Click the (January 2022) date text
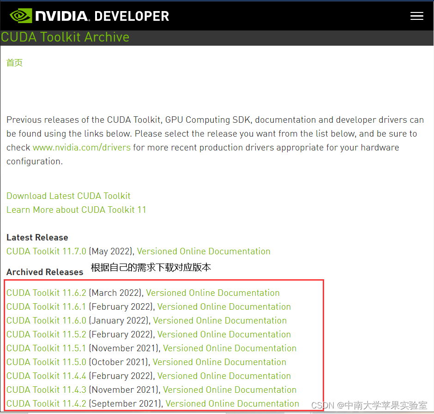434x414 pixels. coord(119,320)
